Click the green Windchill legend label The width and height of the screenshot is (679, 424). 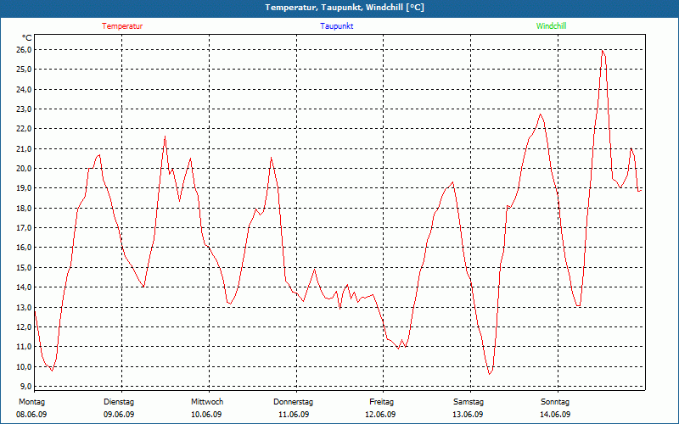pos(551,26)
